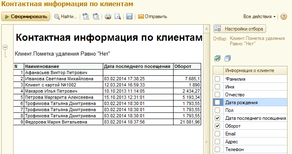Click the save diskette icon
Image resolution: width=292 pixels, height=154 pixels.
[x=129, y=16]
